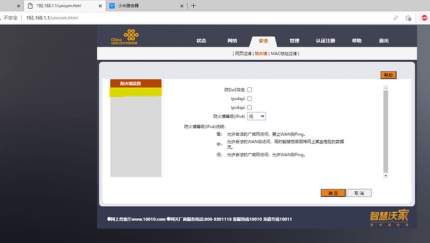The width and height of the screenshot is (430, 243).
Task: Click the 智慧沃家 footer logo
Action: tap(389, 218)
